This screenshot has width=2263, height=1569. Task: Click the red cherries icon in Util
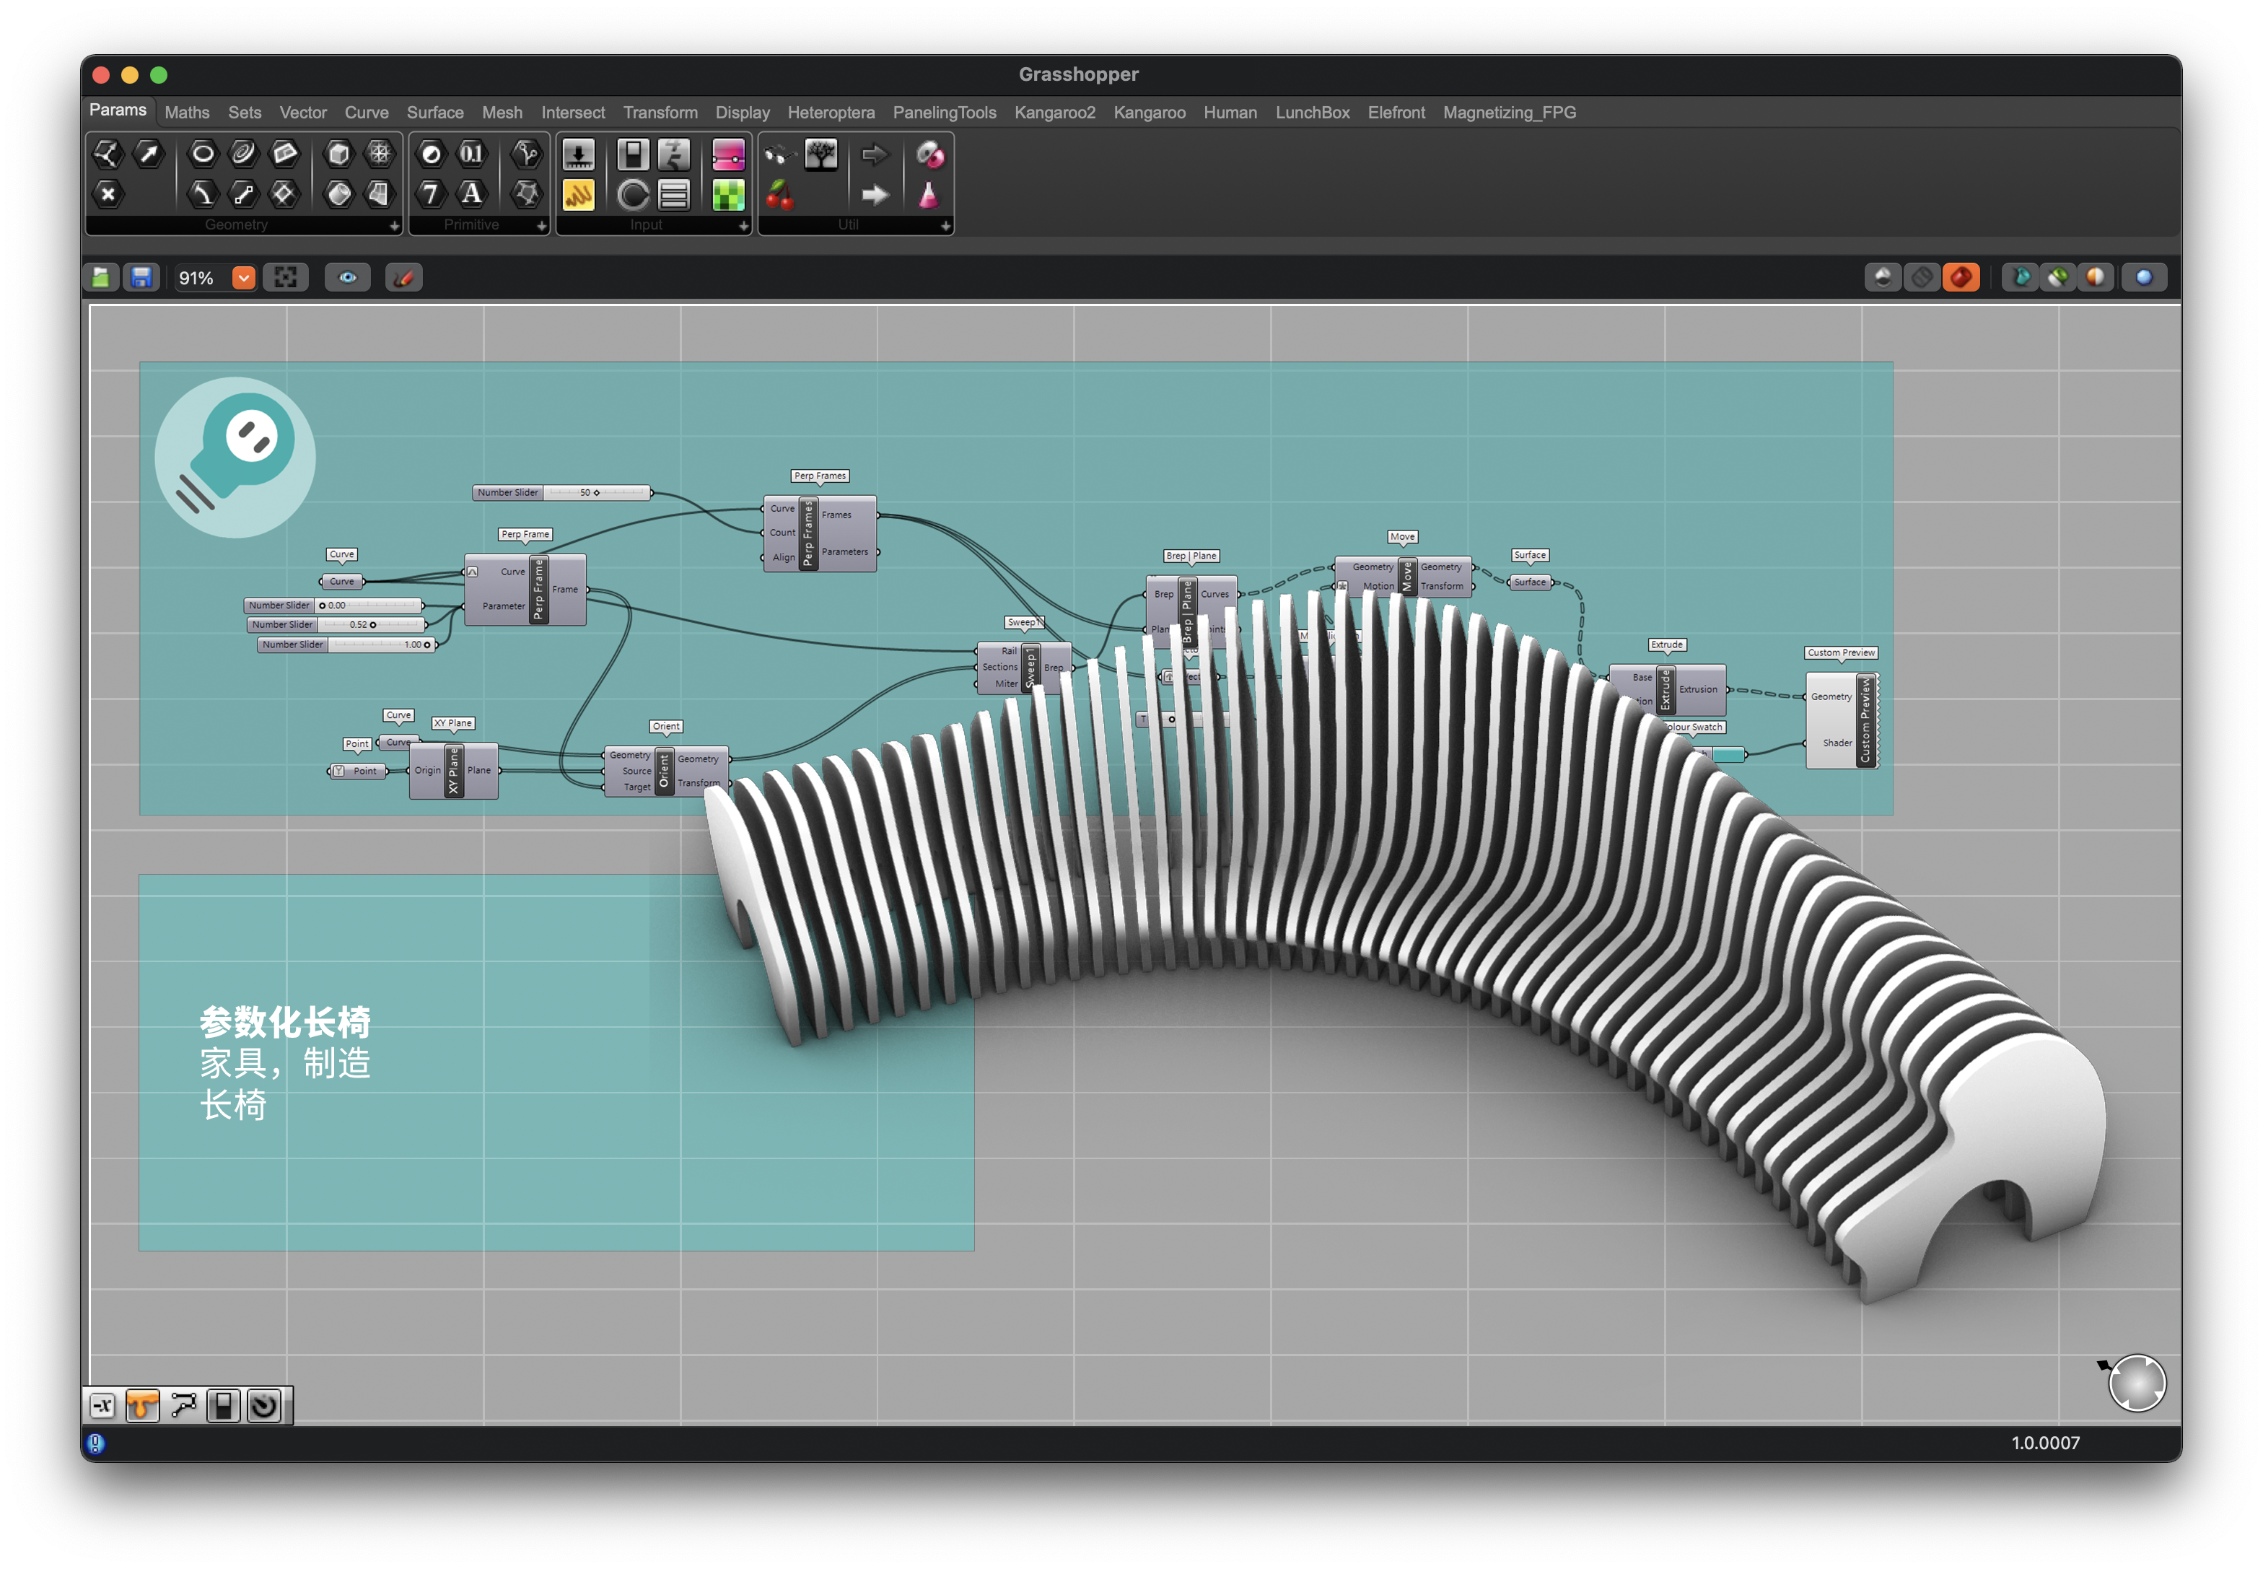[x=779, y=196]
